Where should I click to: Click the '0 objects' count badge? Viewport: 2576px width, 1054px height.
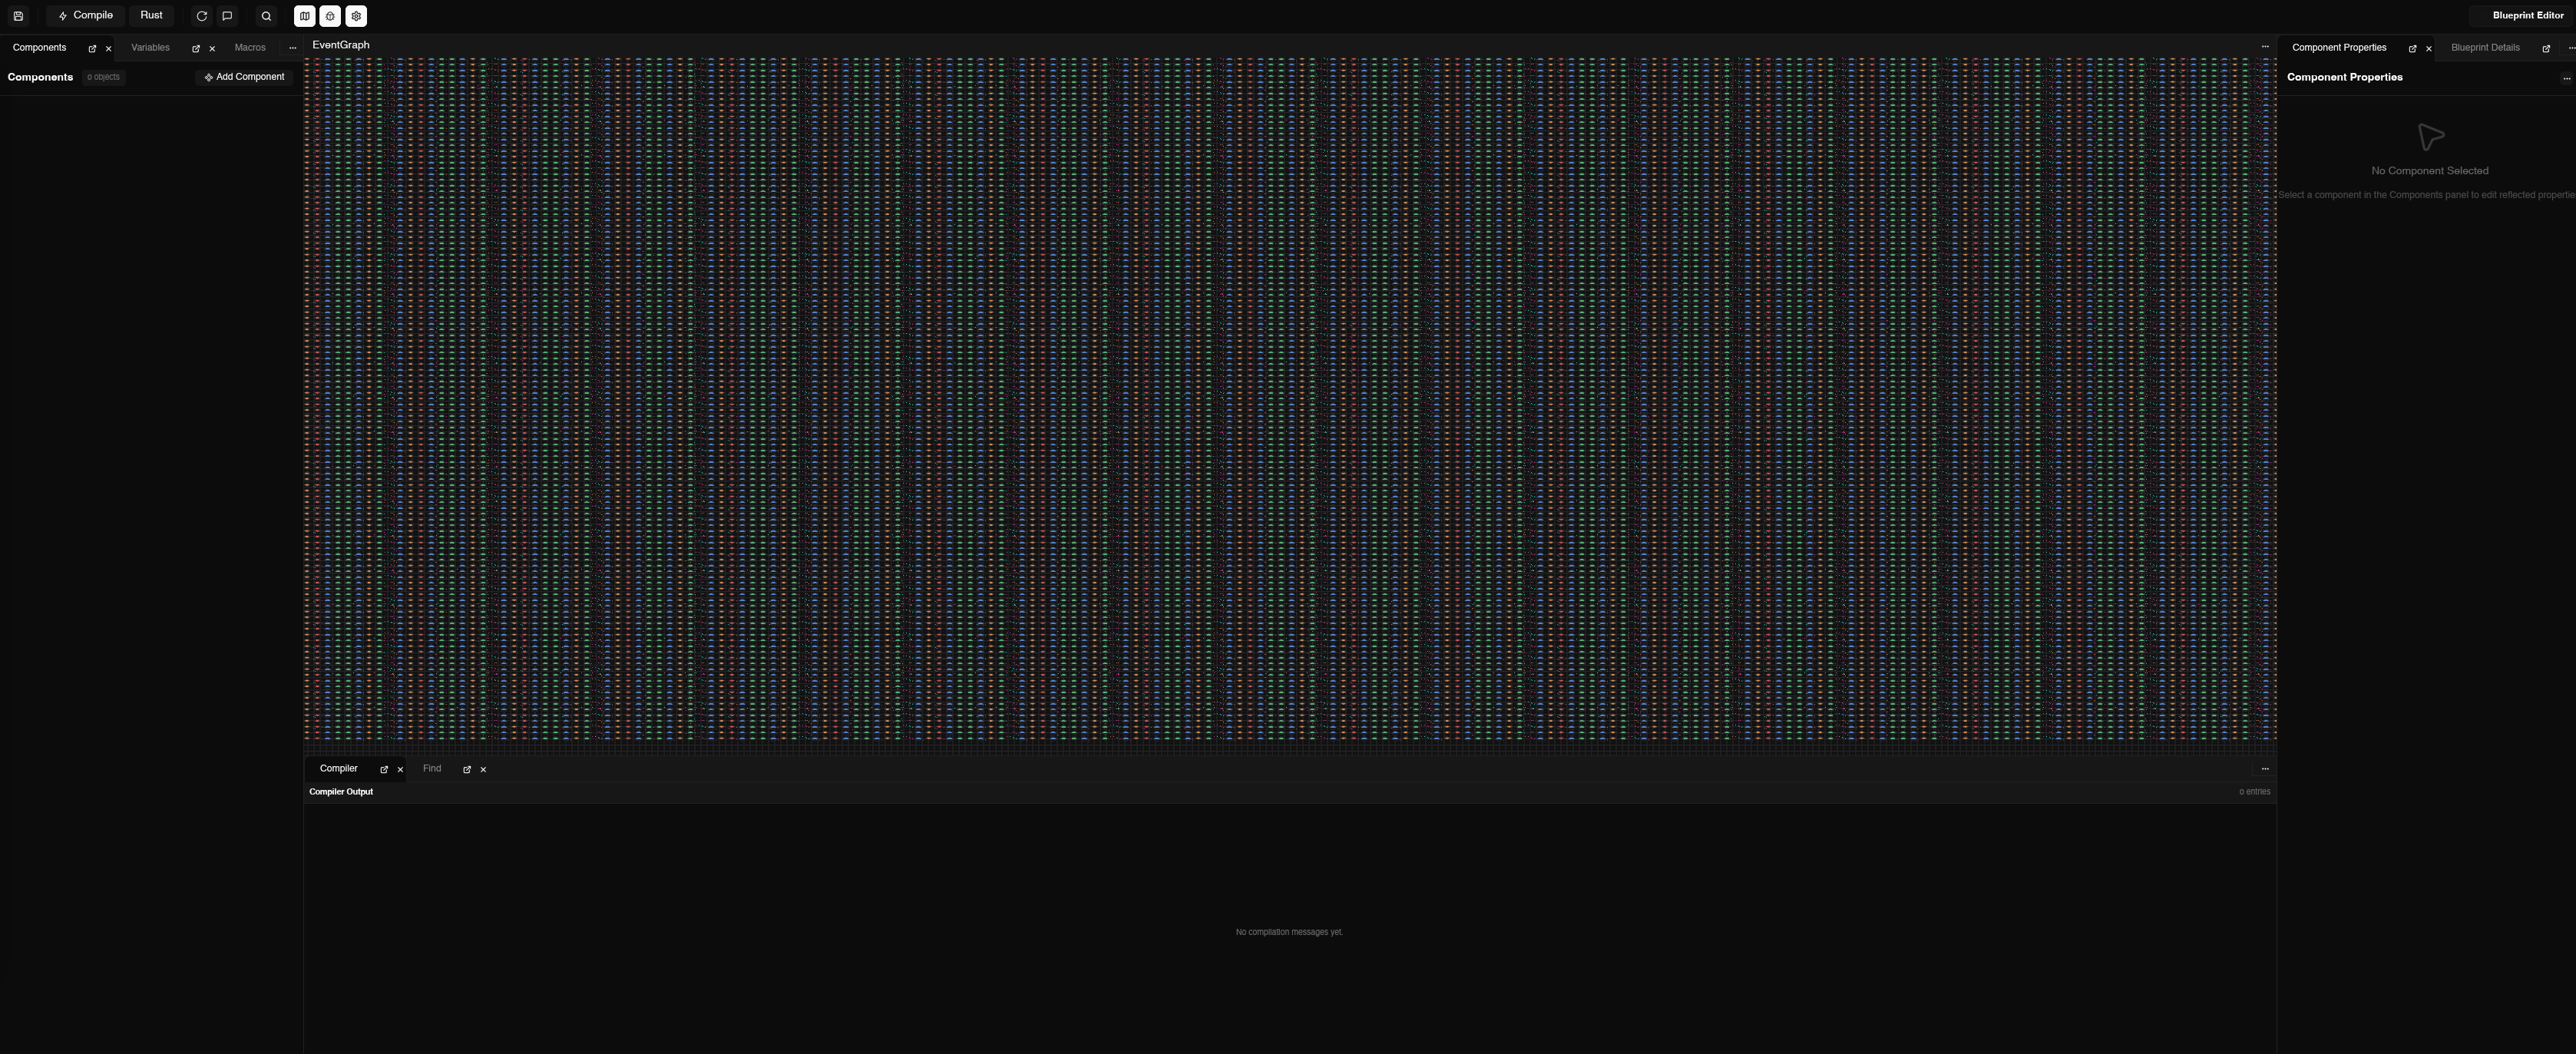coord(103,77)
